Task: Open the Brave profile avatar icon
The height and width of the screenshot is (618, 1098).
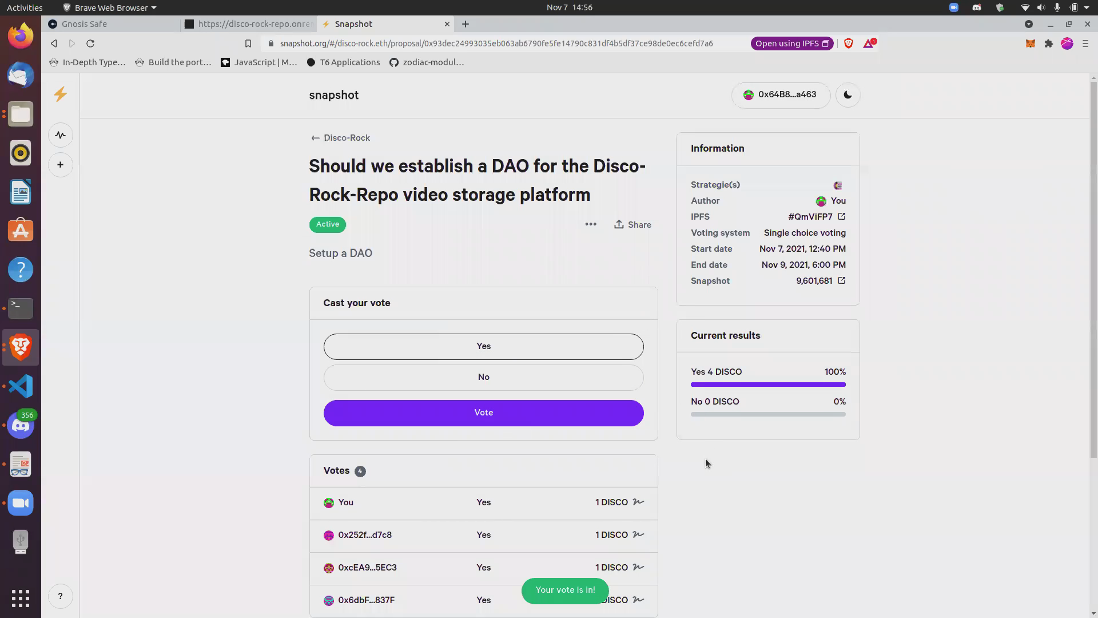Action: coord(1067,43)
